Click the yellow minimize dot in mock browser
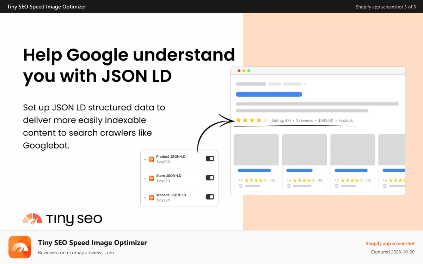The image size is (423, 264). pos(244,71)
